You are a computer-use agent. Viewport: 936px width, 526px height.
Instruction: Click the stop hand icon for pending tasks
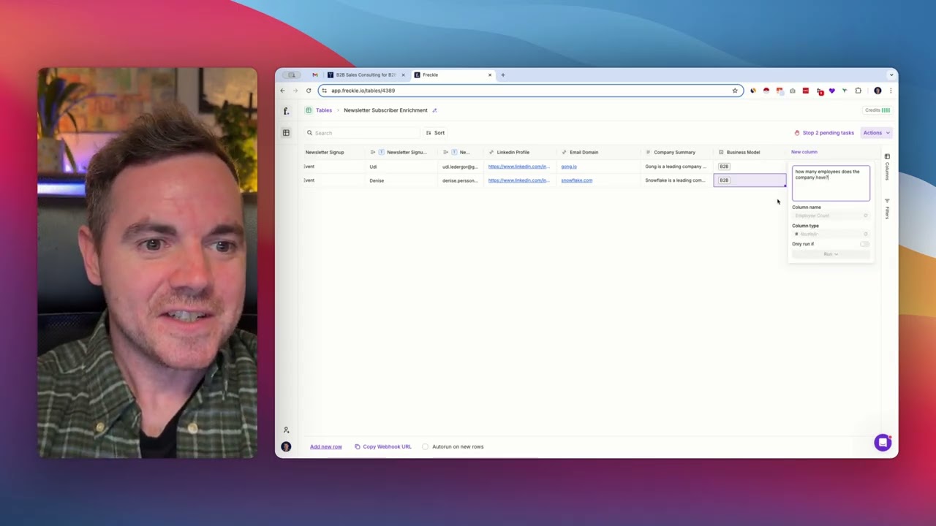click(797, 133)
